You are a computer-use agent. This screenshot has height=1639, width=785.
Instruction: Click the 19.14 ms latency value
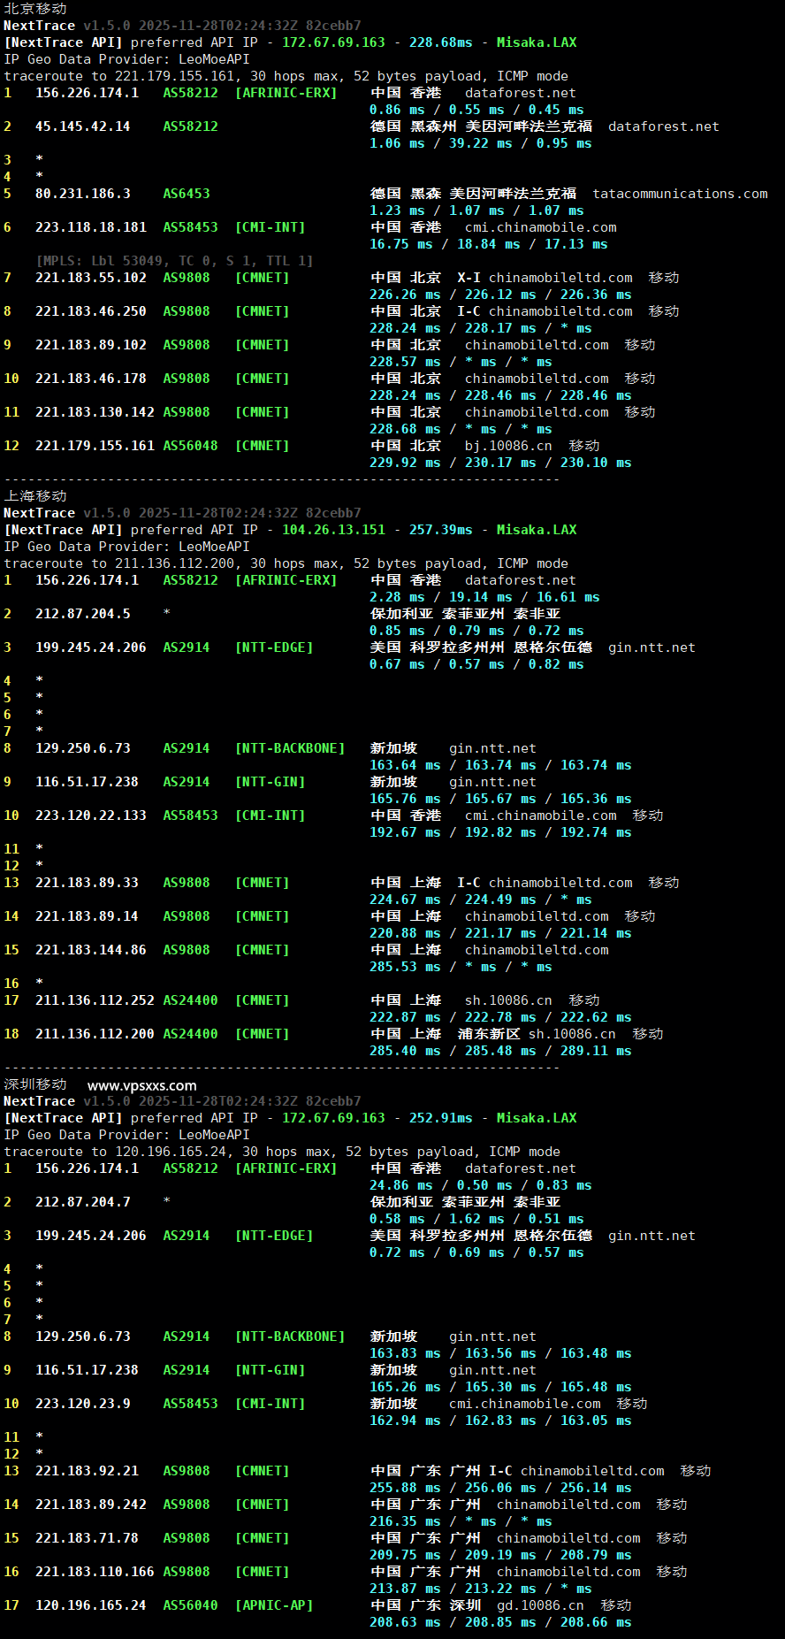point(480,597)
